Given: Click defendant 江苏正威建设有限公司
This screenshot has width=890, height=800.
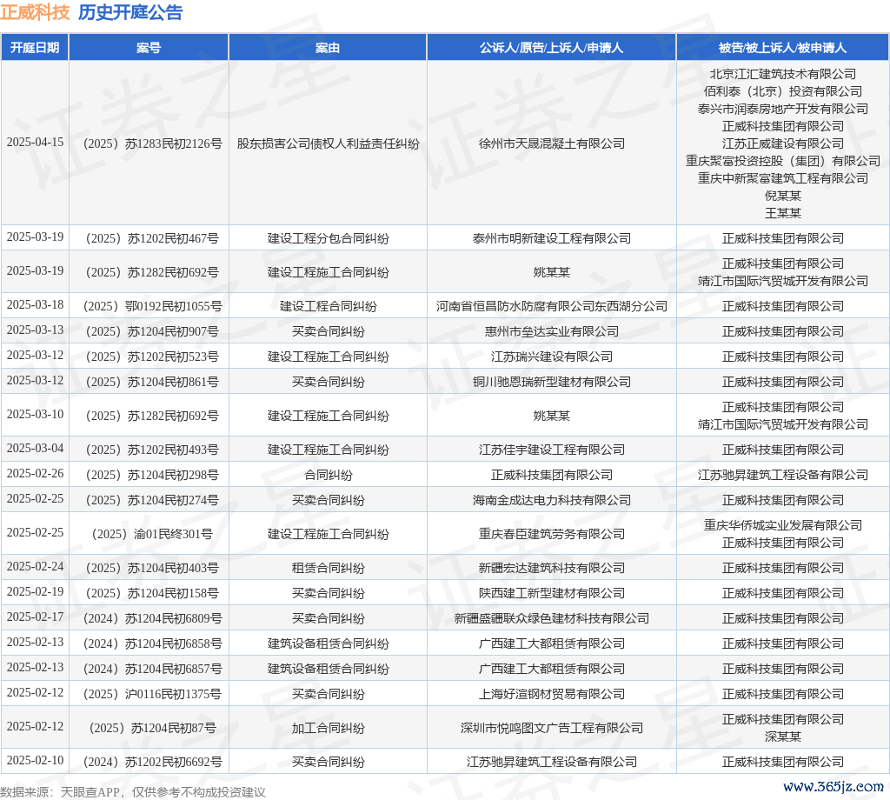Looking at the screenshot, I should tap(783, 143).
